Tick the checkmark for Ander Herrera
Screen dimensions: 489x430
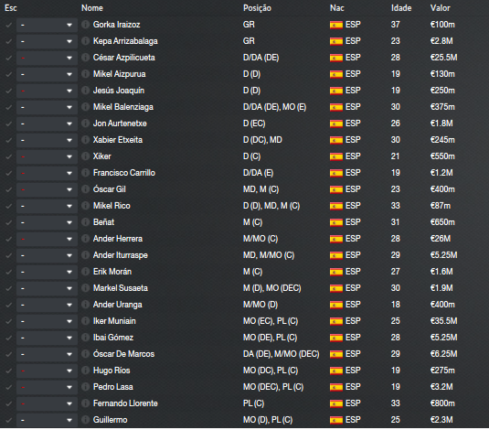9,239
